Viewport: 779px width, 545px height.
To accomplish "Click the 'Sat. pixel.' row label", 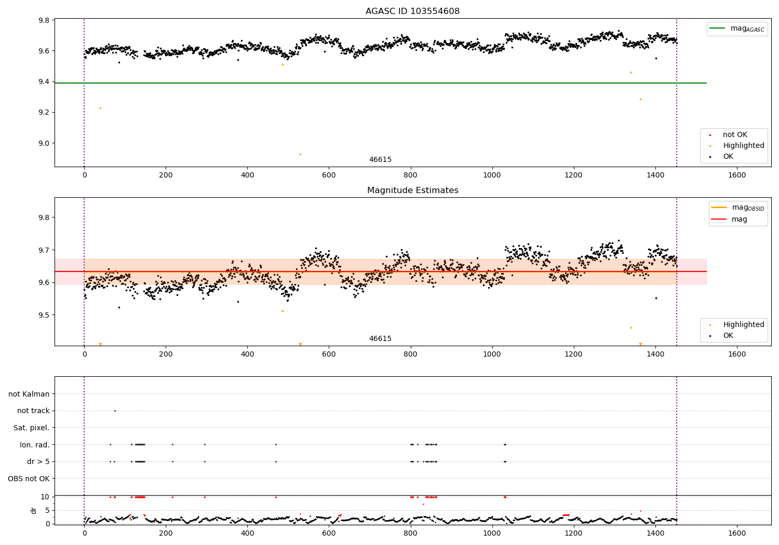I will click(32, 428).
